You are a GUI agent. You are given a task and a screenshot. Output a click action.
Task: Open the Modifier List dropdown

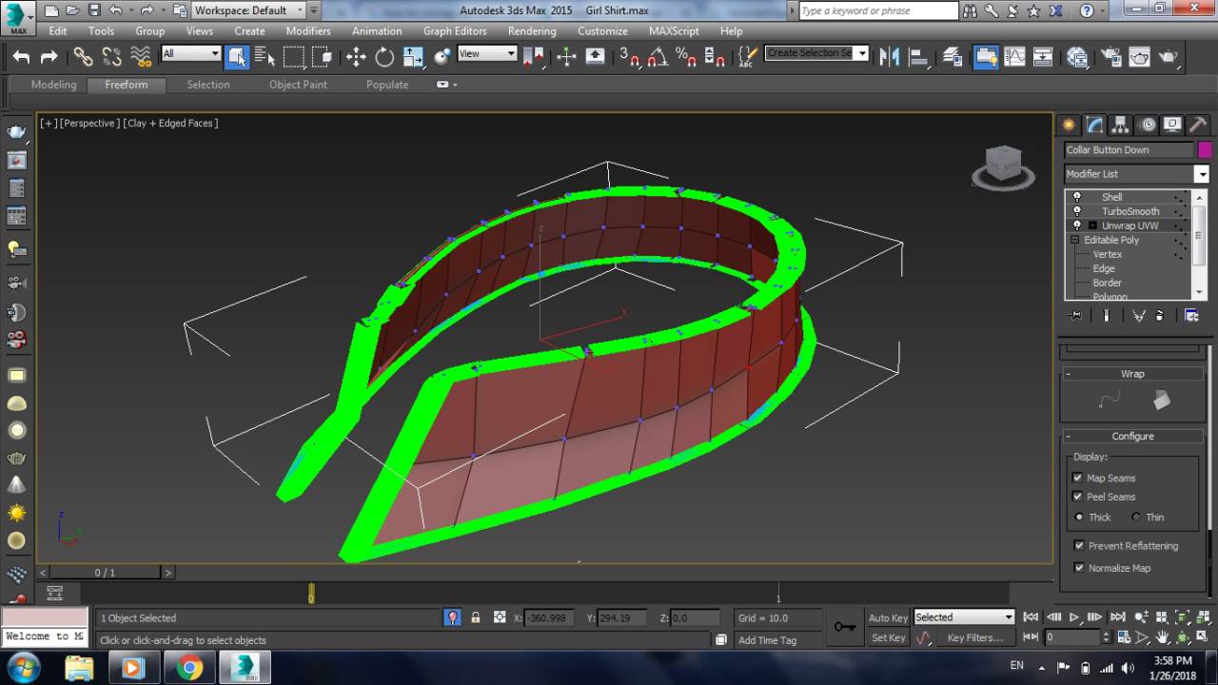(x=1202, y=174)
